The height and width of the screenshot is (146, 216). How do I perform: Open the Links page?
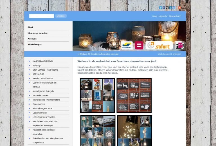[x=154, y=16]
